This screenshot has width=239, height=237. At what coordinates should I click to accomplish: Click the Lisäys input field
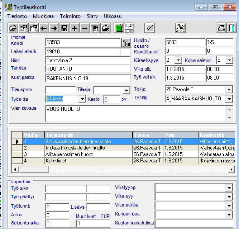pyautogui.click(x=98, y=207)
